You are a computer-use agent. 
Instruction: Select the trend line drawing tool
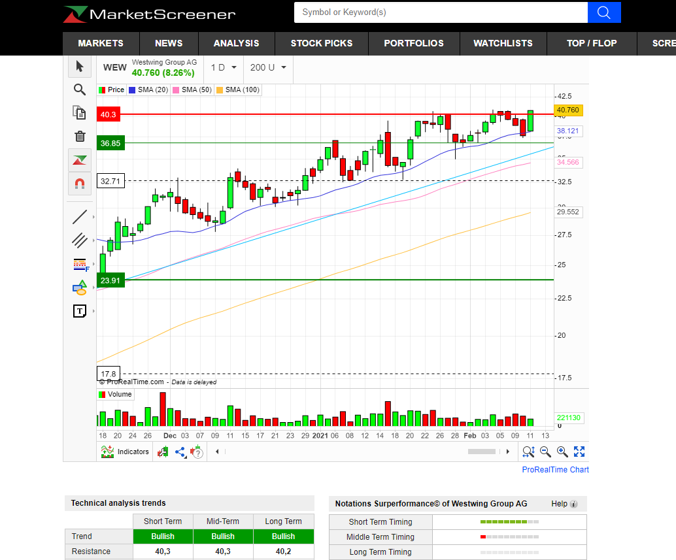pos(80,217)
